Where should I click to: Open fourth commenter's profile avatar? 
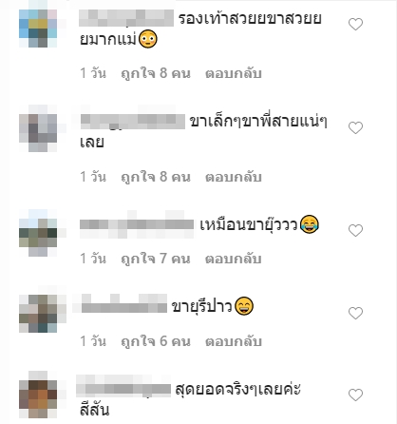pyautogui.click(x=38, y=313)
